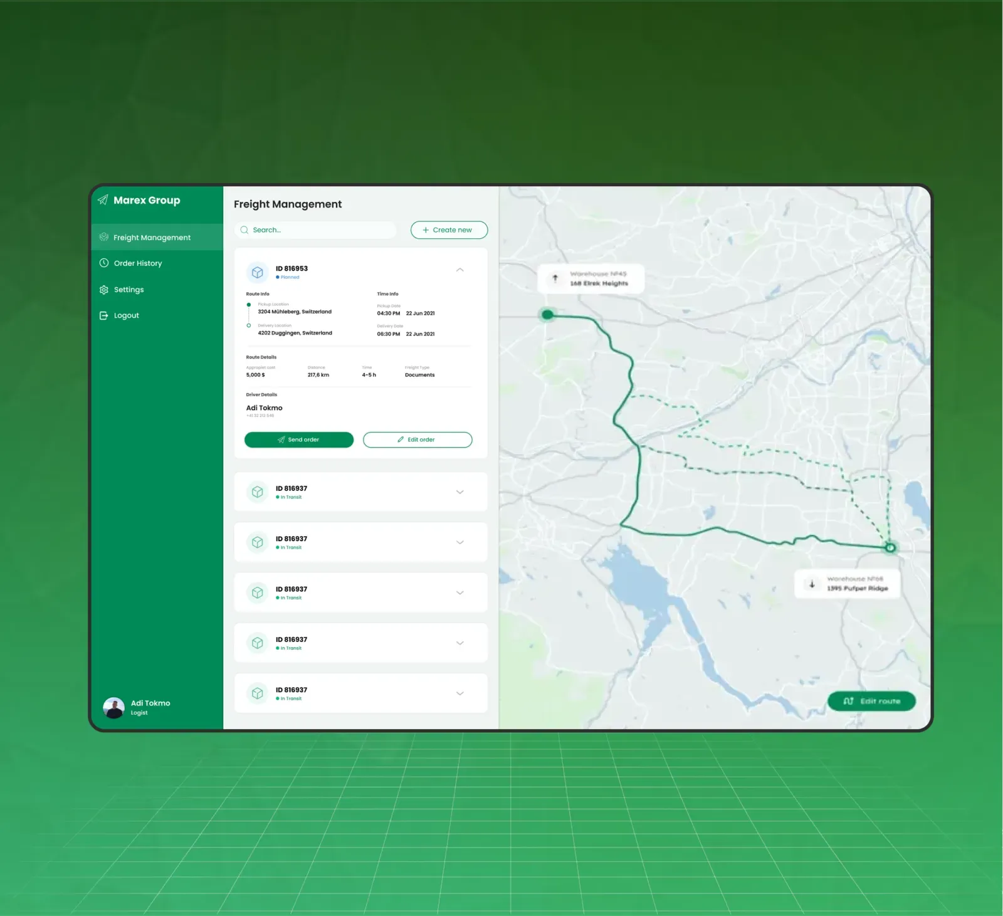Screen dimensions: 1003x916
Task: Click the Marex Group paper plane logo
Action: [103, 200]
